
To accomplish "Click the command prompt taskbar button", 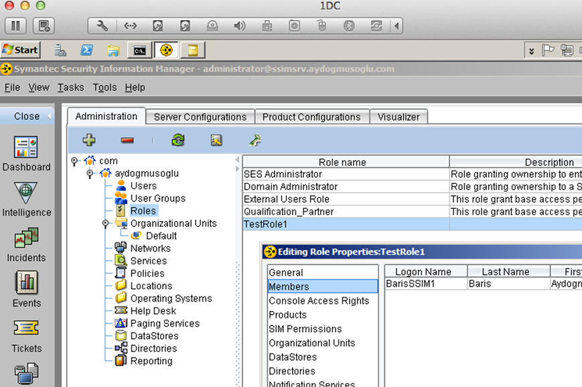I will click(139, 50).
